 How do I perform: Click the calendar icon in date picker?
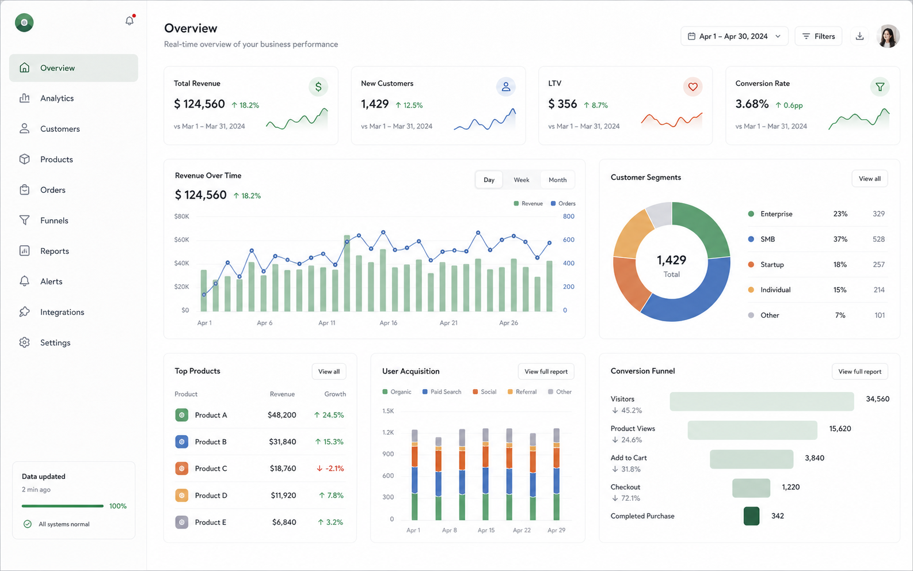coord(692,36)
